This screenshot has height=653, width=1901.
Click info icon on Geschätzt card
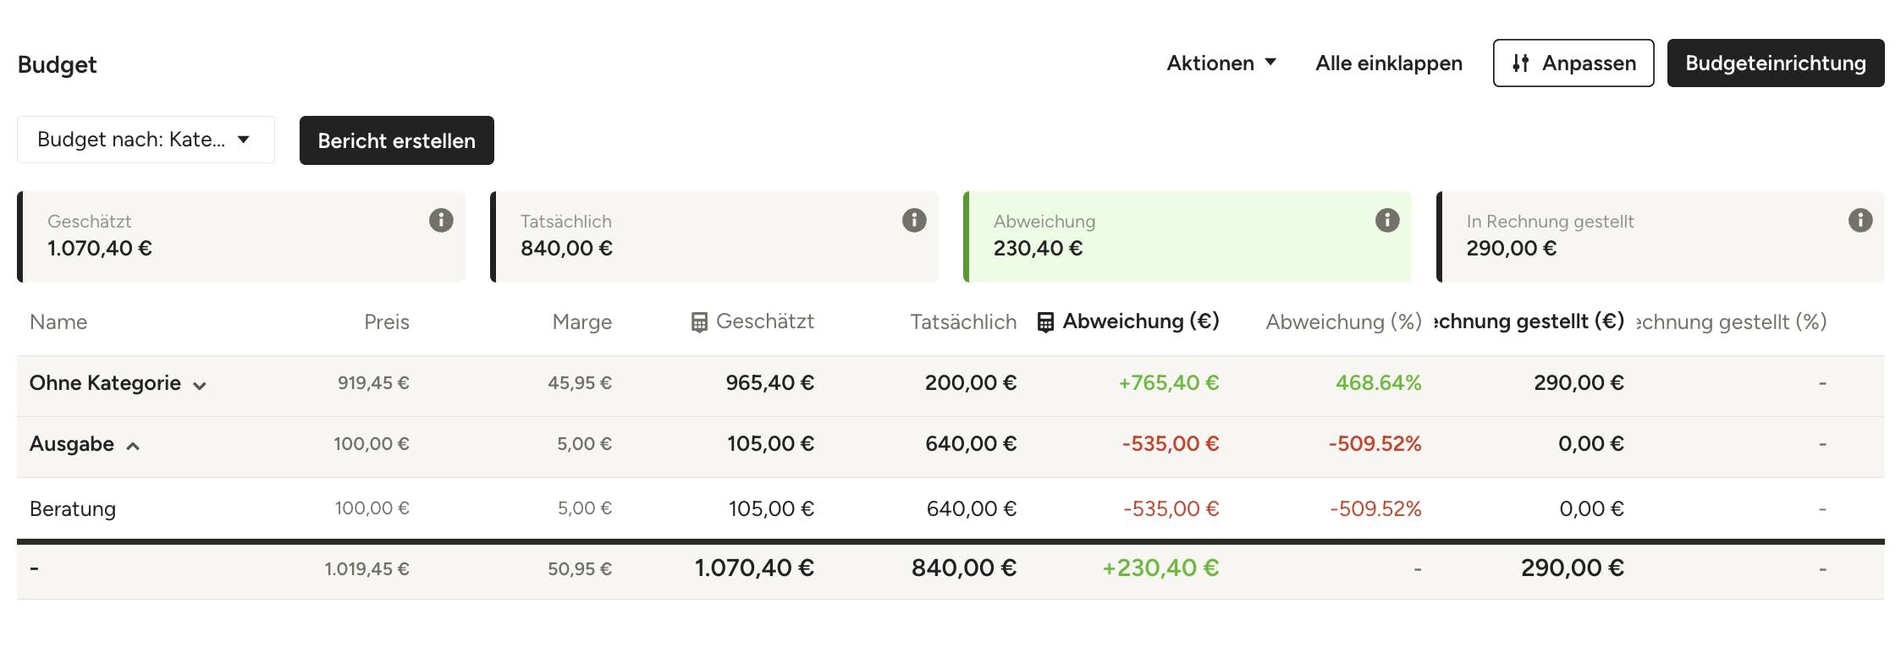(441, 221)
